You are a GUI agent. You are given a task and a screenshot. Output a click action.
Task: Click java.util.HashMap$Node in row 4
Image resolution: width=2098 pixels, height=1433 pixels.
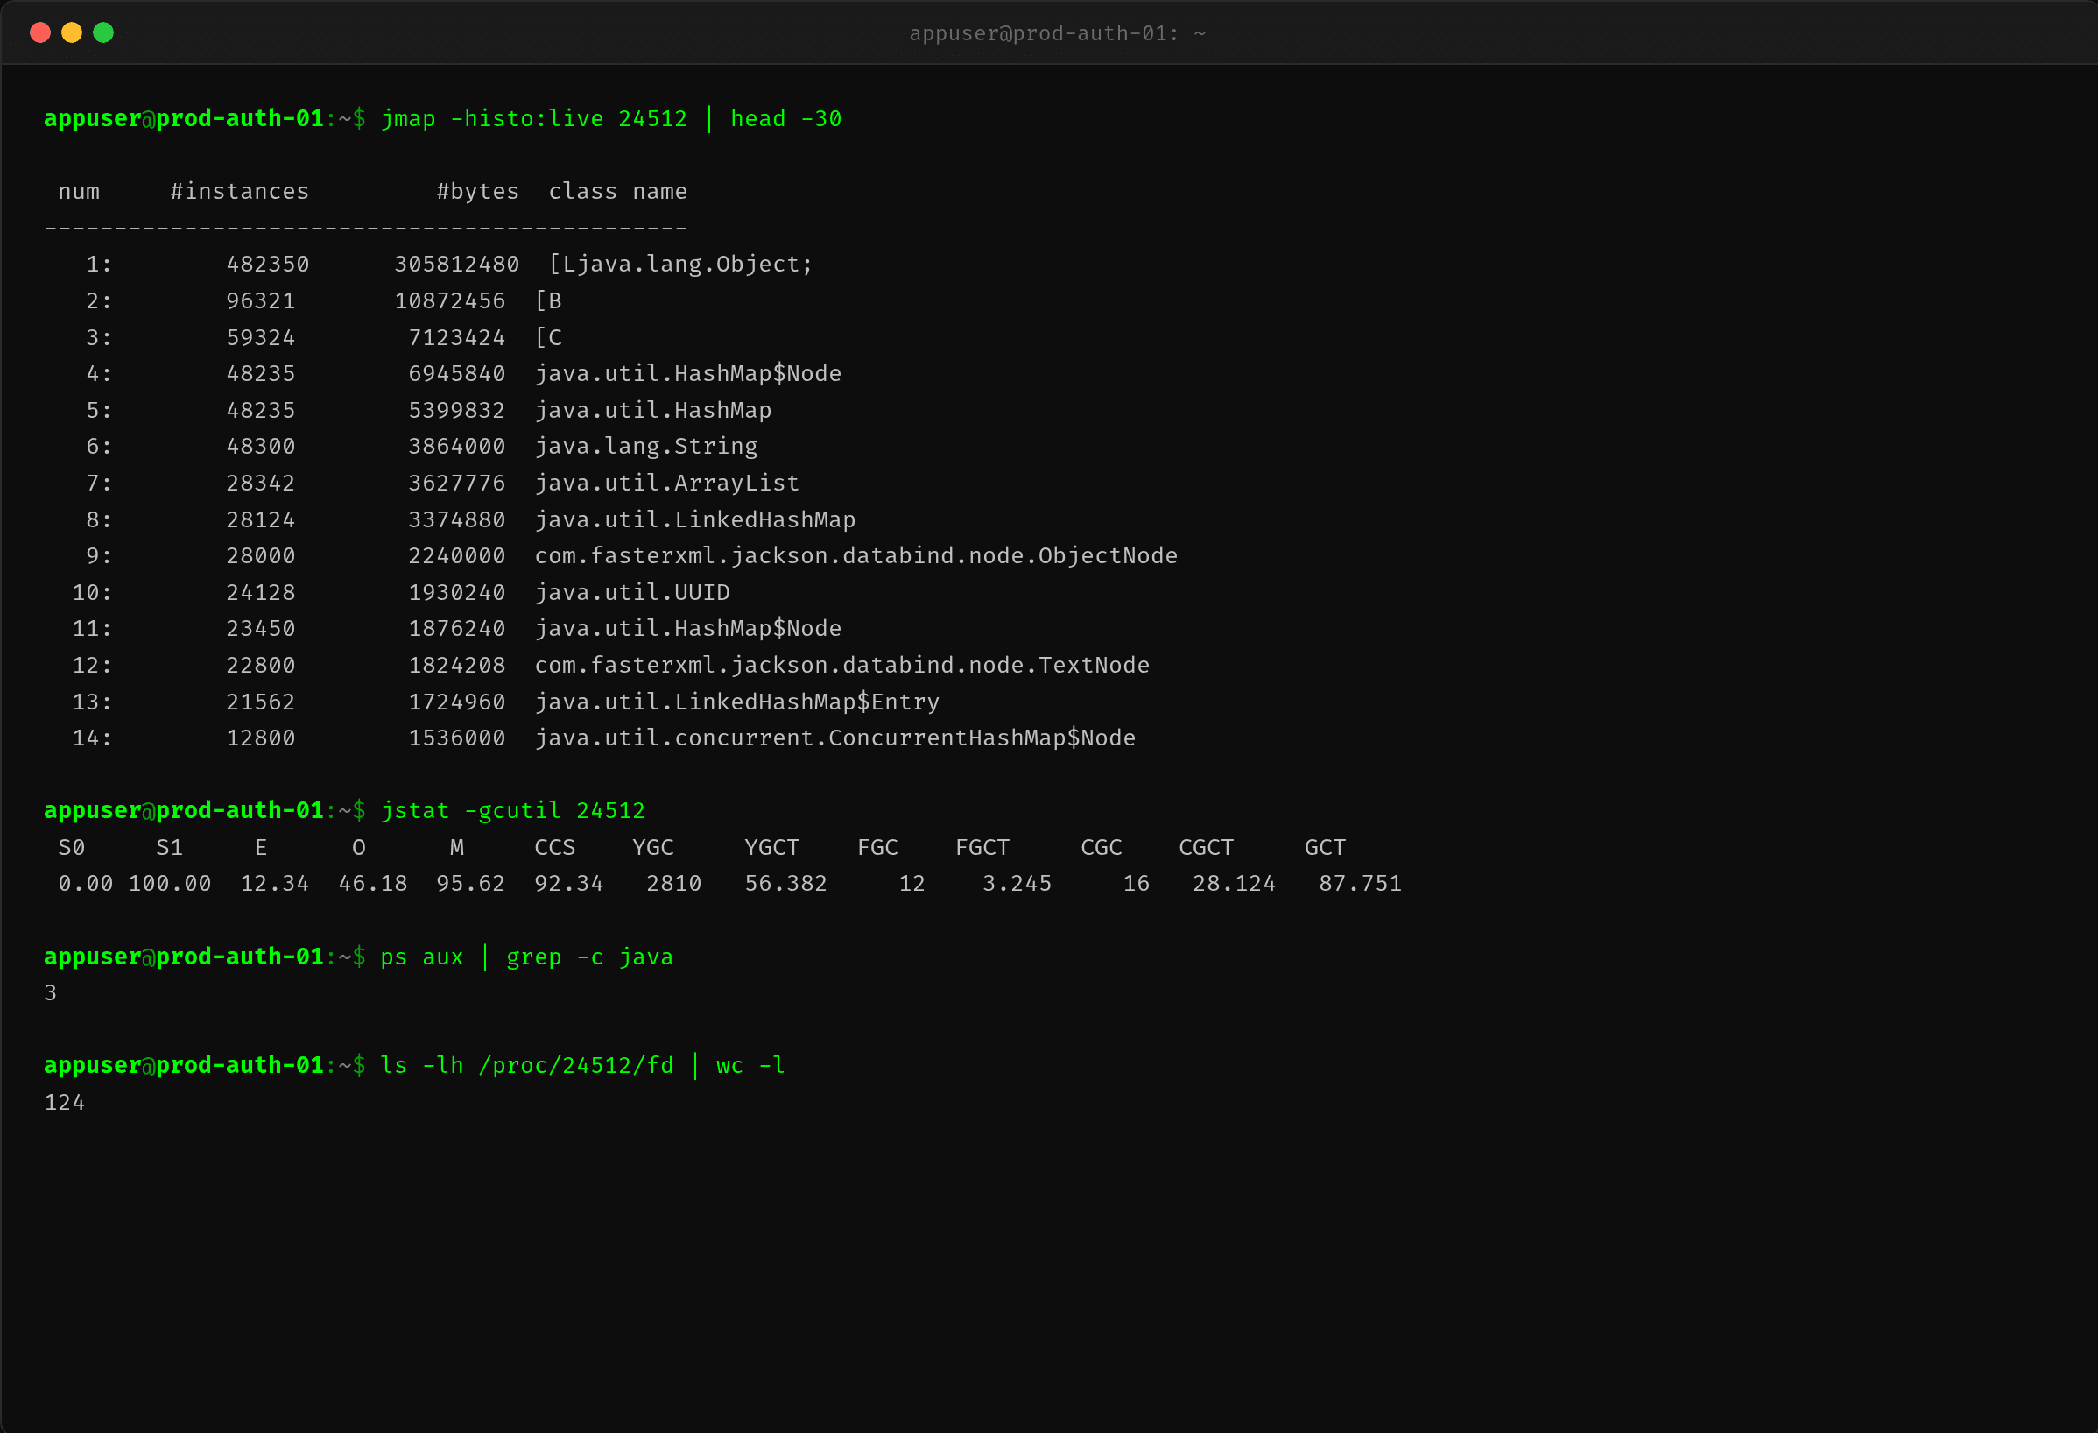[688, 374]
